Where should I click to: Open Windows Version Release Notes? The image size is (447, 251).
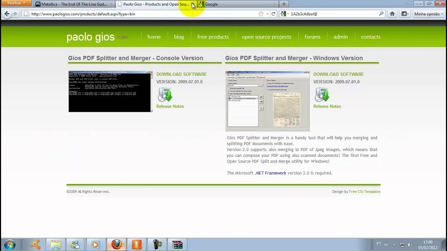tap(327, 106)
